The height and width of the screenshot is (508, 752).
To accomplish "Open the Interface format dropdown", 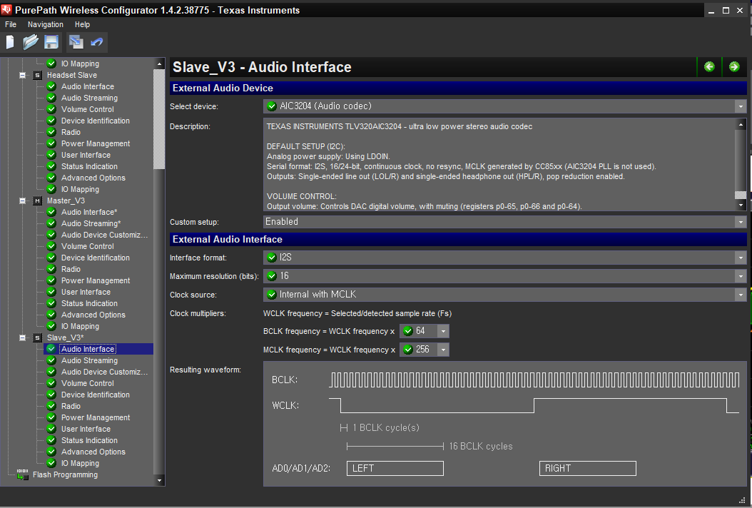I will pos(741,258).
